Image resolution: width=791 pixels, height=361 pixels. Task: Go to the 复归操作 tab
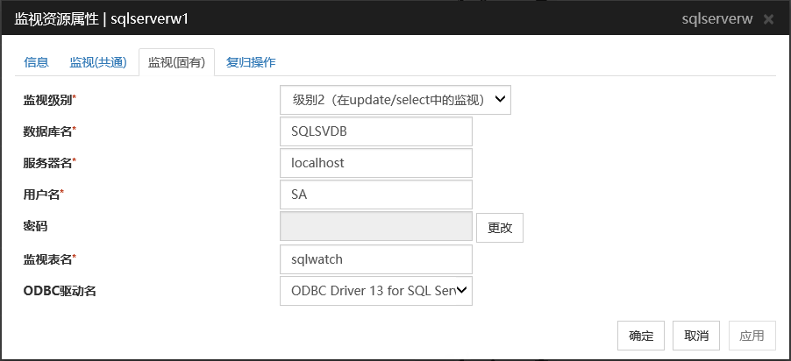251,62
